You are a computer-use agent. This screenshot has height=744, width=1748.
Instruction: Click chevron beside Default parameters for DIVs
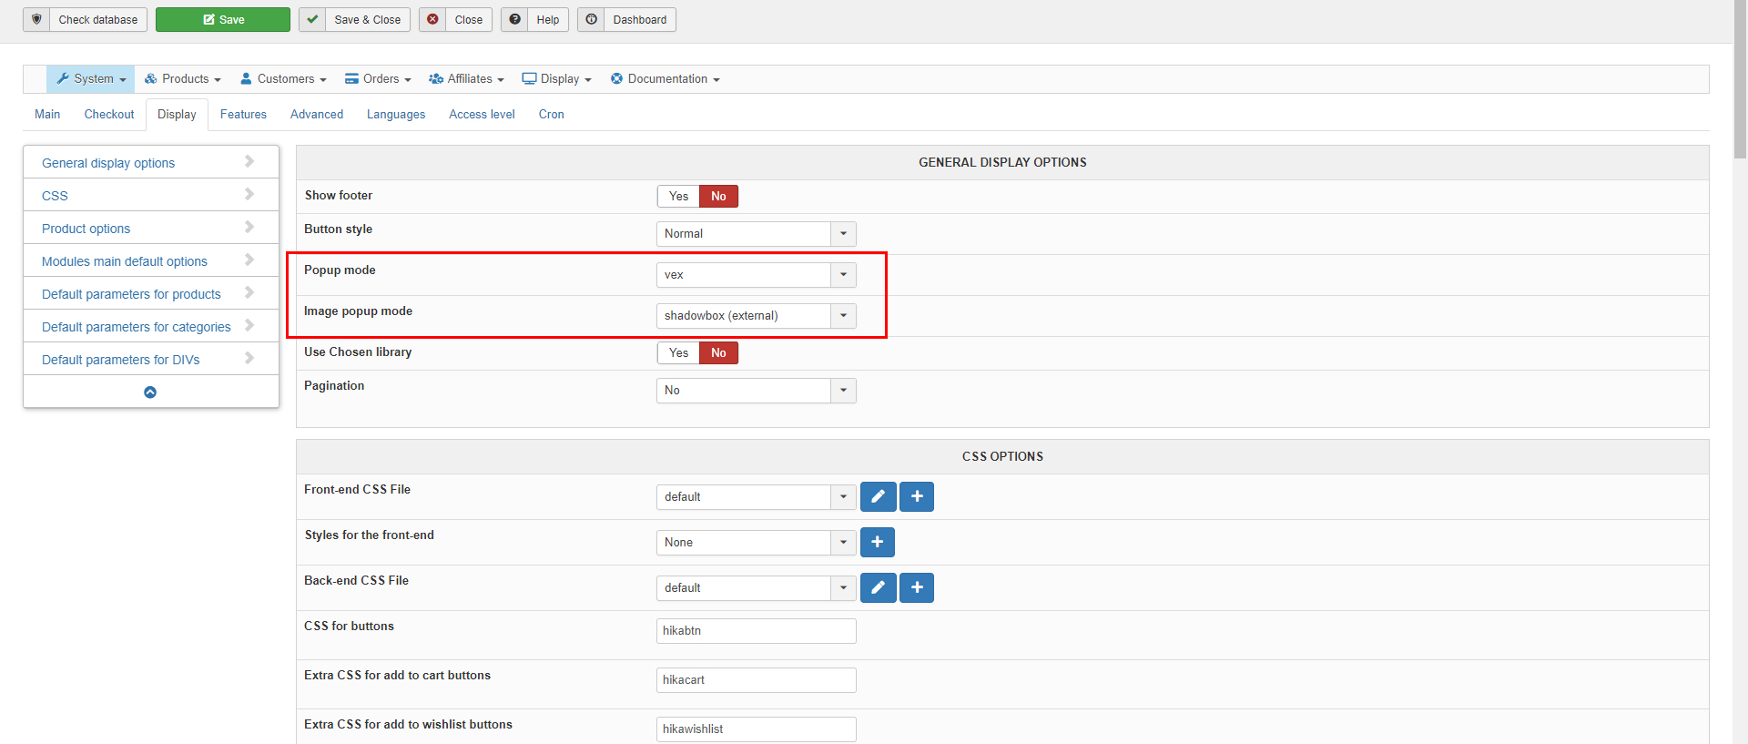[249, 358]
